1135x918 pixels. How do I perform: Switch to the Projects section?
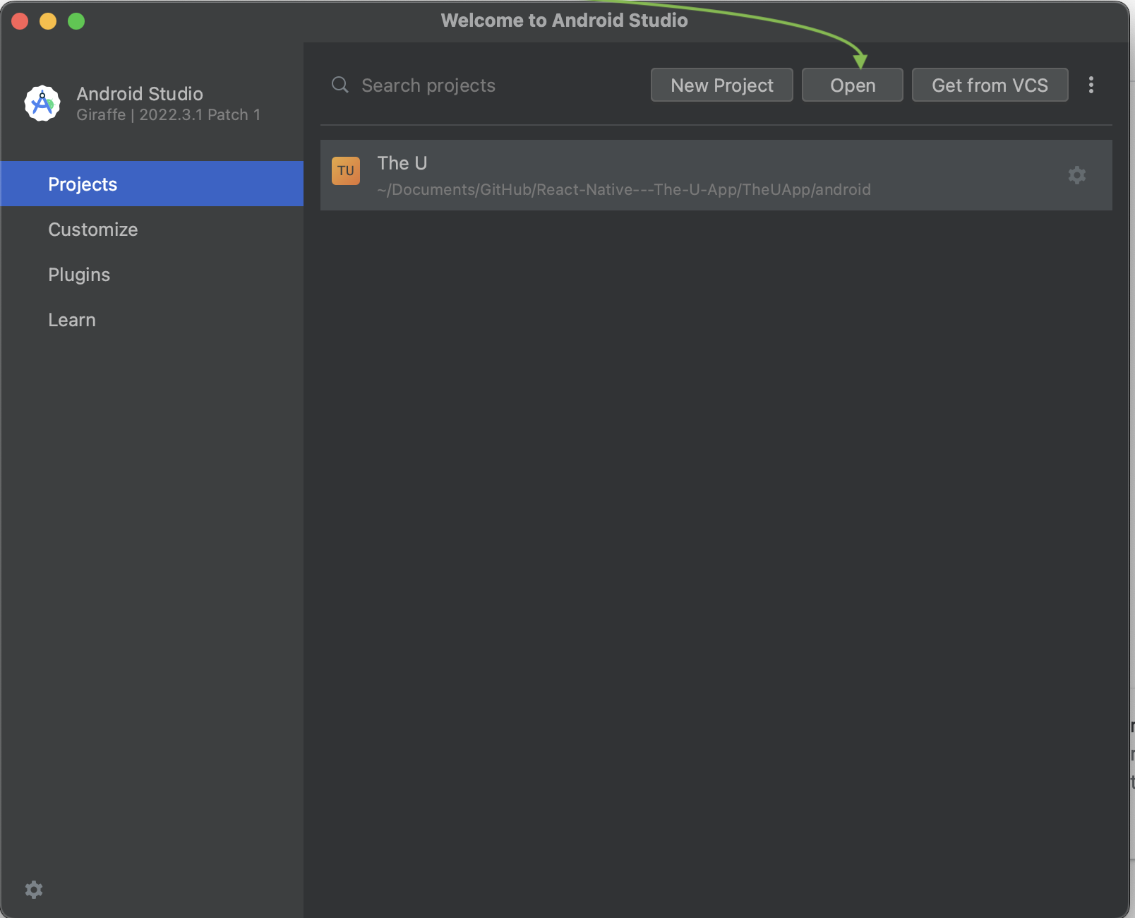click(83, 184)
